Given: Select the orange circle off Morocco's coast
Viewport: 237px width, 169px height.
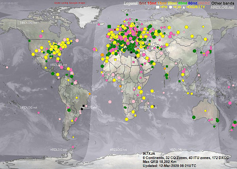Looking at the screenshot, I should 102,54.
